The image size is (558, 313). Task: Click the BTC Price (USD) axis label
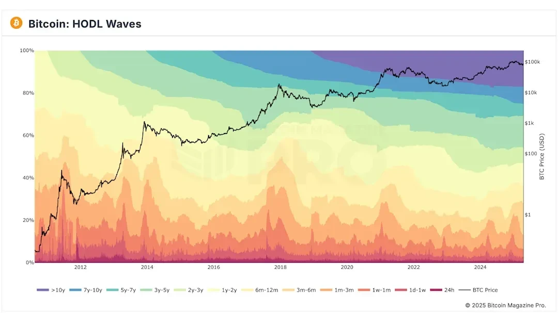[542, 156]
